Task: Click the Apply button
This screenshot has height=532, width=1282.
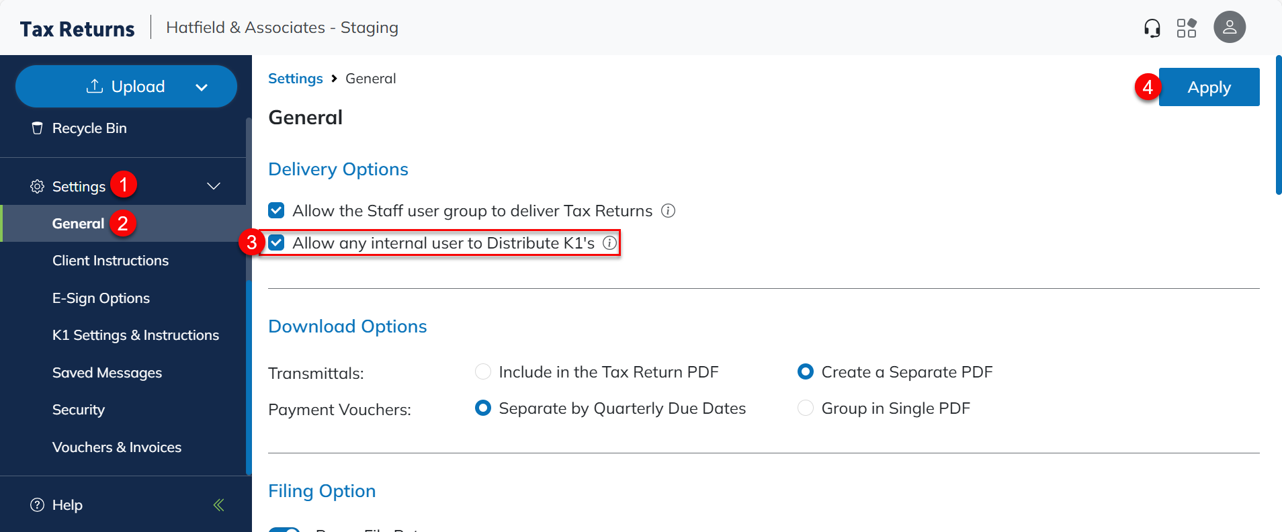Action: tap(1209, 87)
